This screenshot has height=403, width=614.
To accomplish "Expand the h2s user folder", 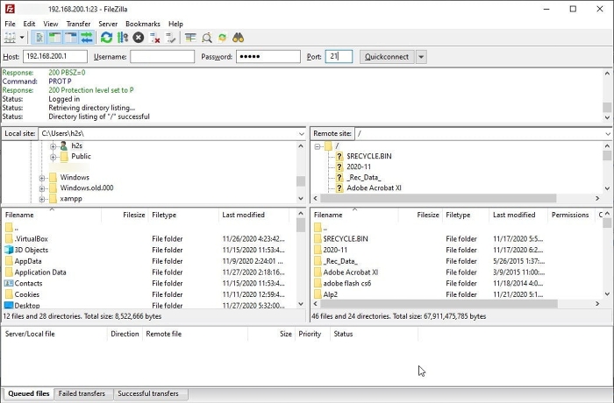I will [x=54, y=146].
